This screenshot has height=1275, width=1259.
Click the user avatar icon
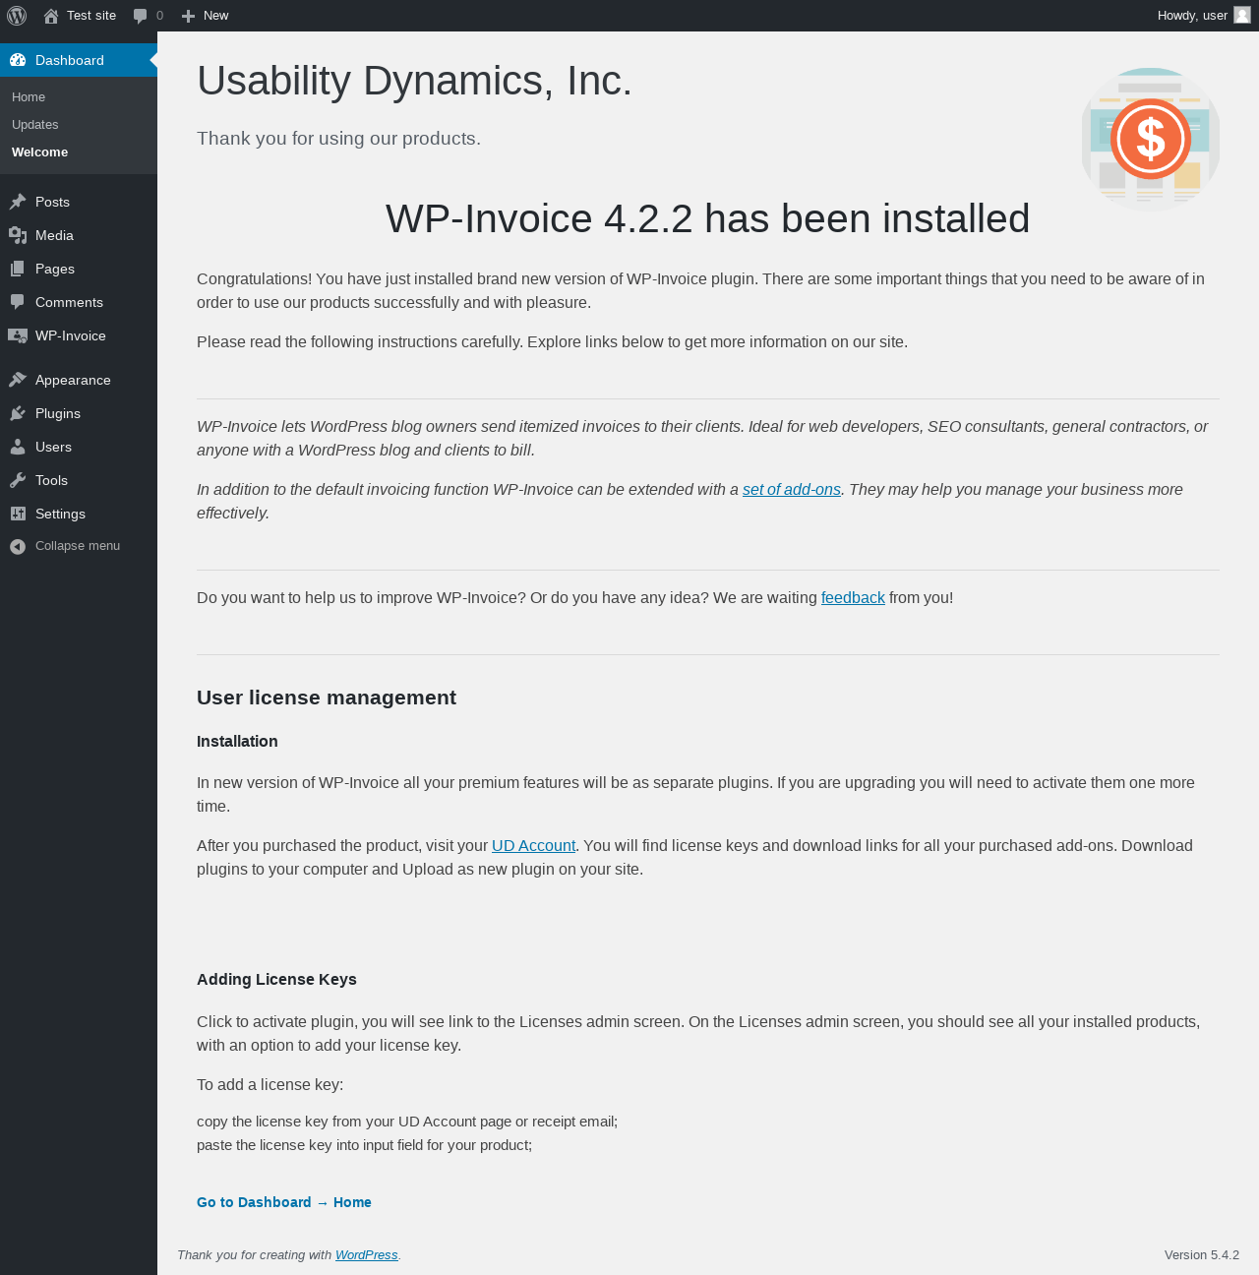1242,16
